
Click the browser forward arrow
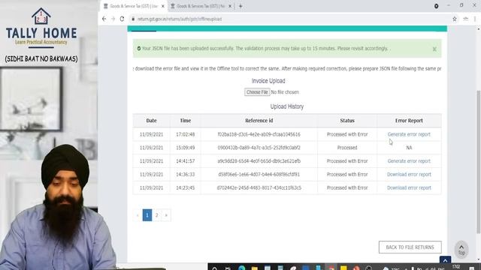pos(113,19)
